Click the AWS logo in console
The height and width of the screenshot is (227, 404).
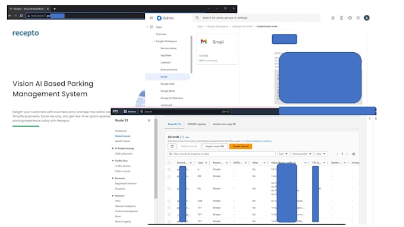click(115, 111)
